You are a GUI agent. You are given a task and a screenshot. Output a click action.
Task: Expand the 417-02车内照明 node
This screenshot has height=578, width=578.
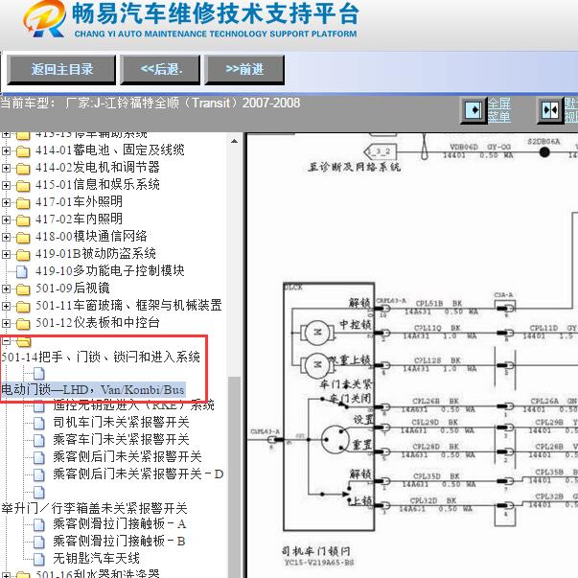[x=6, y=220]
